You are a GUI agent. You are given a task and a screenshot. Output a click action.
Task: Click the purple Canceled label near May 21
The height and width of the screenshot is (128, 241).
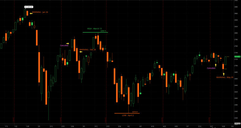click(x=211, y=68)
